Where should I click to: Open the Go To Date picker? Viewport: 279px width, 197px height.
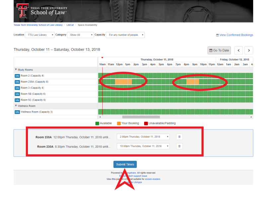click(219, 50)
